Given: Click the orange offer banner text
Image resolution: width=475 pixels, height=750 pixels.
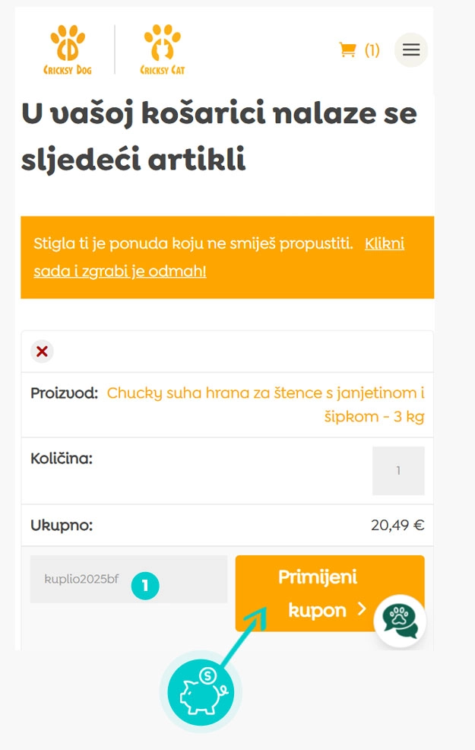Looking at the screenshot, I should pos(193,244).
